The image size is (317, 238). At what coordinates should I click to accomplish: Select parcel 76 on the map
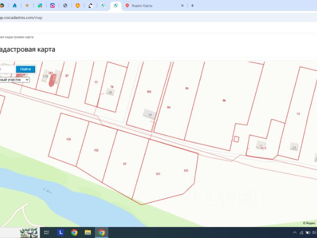(112, 87)
